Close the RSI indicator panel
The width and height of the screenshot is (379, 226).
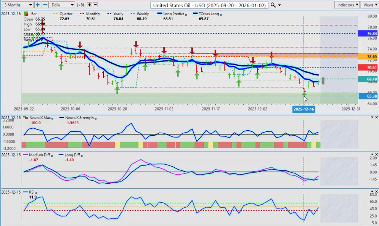[376, 191]
